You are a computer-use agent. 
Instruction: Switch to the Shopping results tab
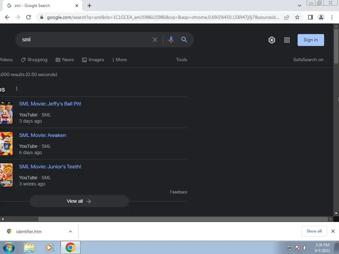34,60
